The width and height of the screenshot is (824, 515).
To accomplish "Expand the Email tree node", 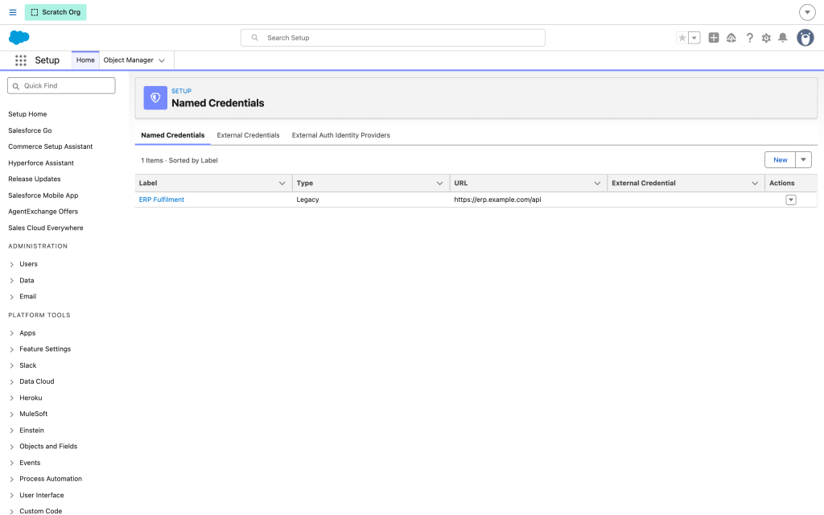I will click(x=11, y=297).
